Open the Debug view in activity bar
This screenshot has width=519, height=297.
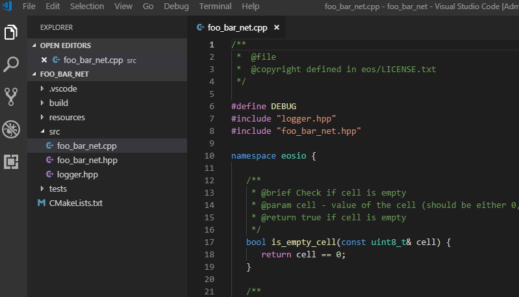(x=11, y=129)
